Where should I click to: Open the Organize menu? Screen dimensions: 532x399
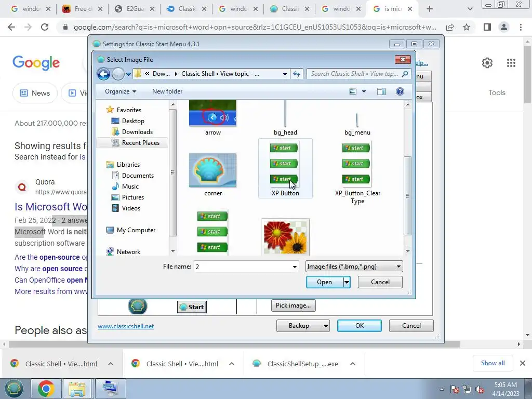coord(121,91)
